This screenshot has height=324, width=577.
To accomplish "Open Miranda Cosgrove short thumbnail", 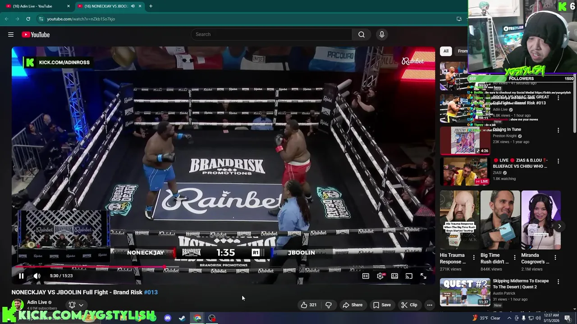I will click(541, 220).
